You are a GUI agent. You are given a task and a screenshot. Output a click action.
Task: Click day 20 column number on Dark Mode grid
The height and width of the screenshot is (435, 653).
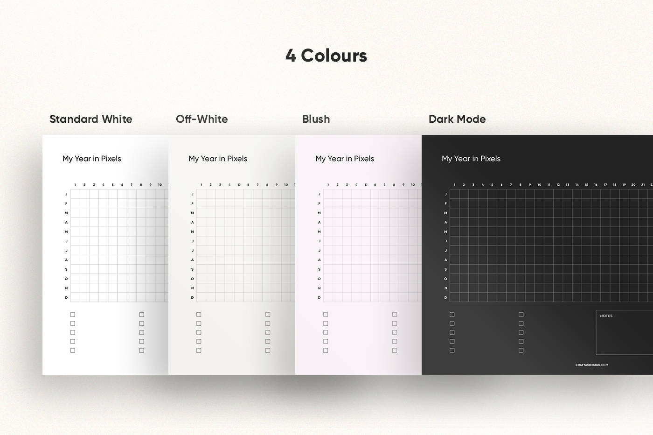pyautogui.click(x=633, y=185)
